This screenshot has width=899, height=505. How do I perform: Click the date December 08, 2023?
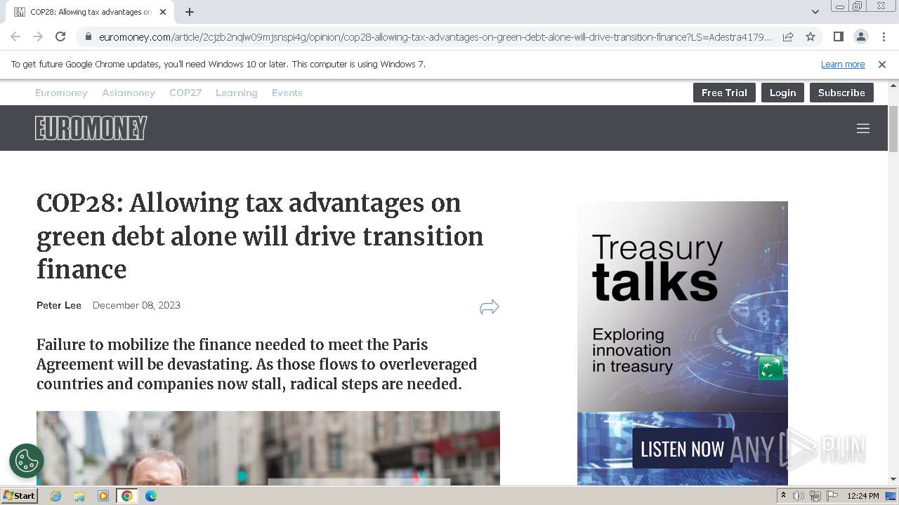pos(136,305)
